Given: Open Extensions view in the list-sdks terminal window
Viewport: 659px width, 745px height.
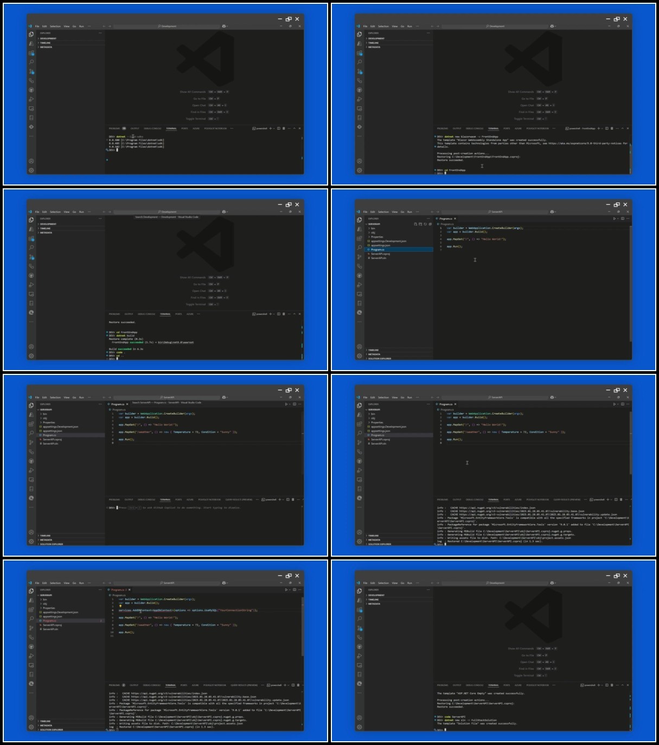Looking at the screenshot, I should [x=31, y=53].
